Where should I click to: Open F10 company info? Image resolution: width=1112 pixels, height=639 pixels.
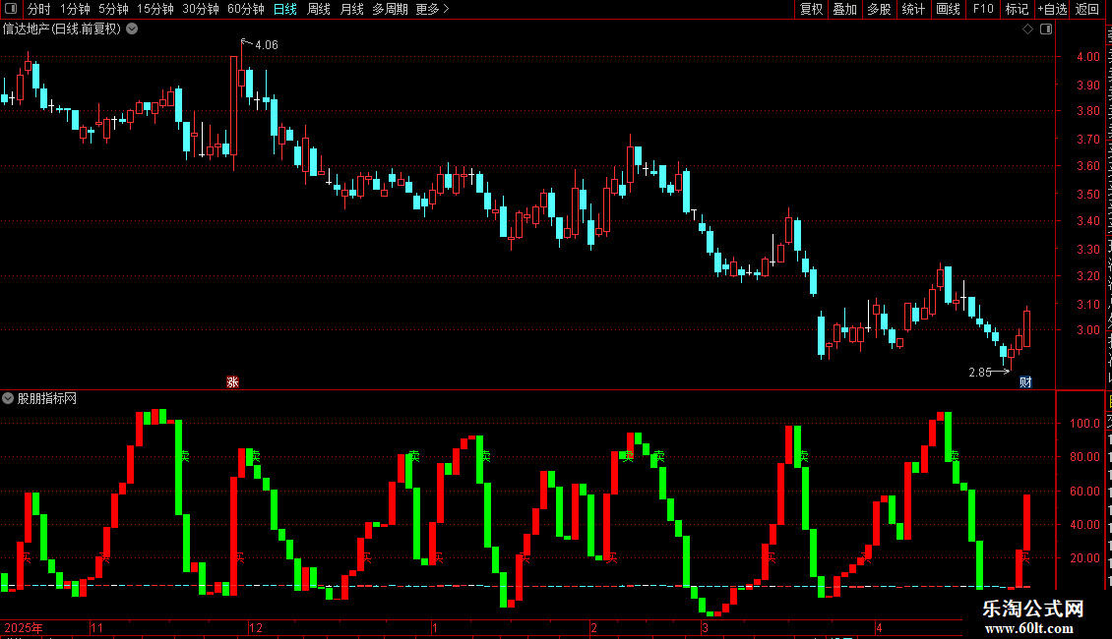tap(983, 9)
